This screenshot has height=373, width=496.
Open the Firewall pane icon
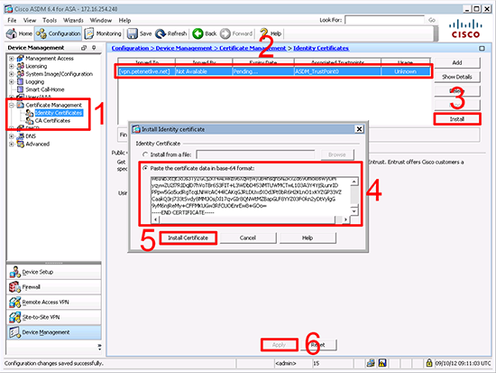tap(14, 287)
